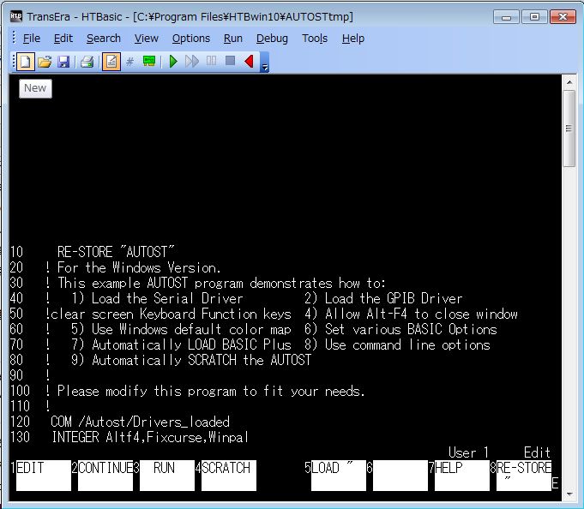Click the step double-arrow toolbar icon

pos(192,62)
